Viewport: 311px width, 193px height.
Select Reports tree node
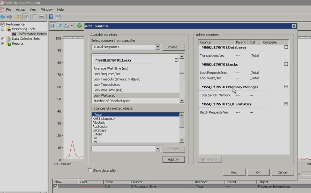[x=18, y=44]
